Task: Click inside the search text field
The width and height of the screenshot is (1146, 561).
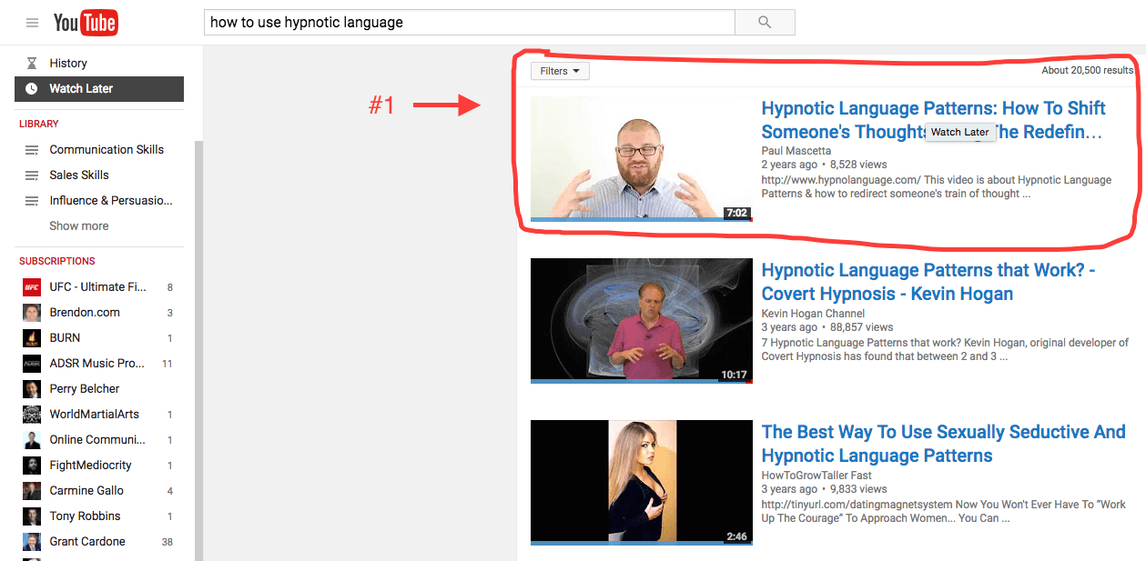Action: coord(469,22)
